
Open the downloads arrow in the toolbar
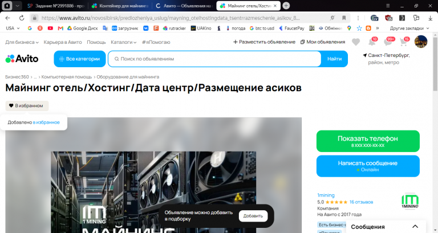430,18
